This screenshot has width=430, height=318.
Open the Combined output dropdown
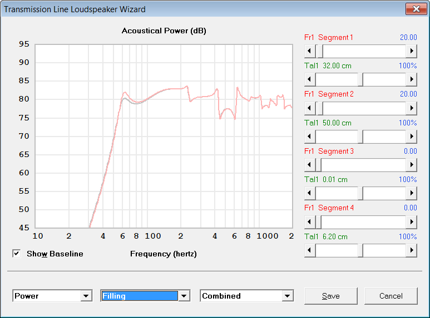coord(288,296)
